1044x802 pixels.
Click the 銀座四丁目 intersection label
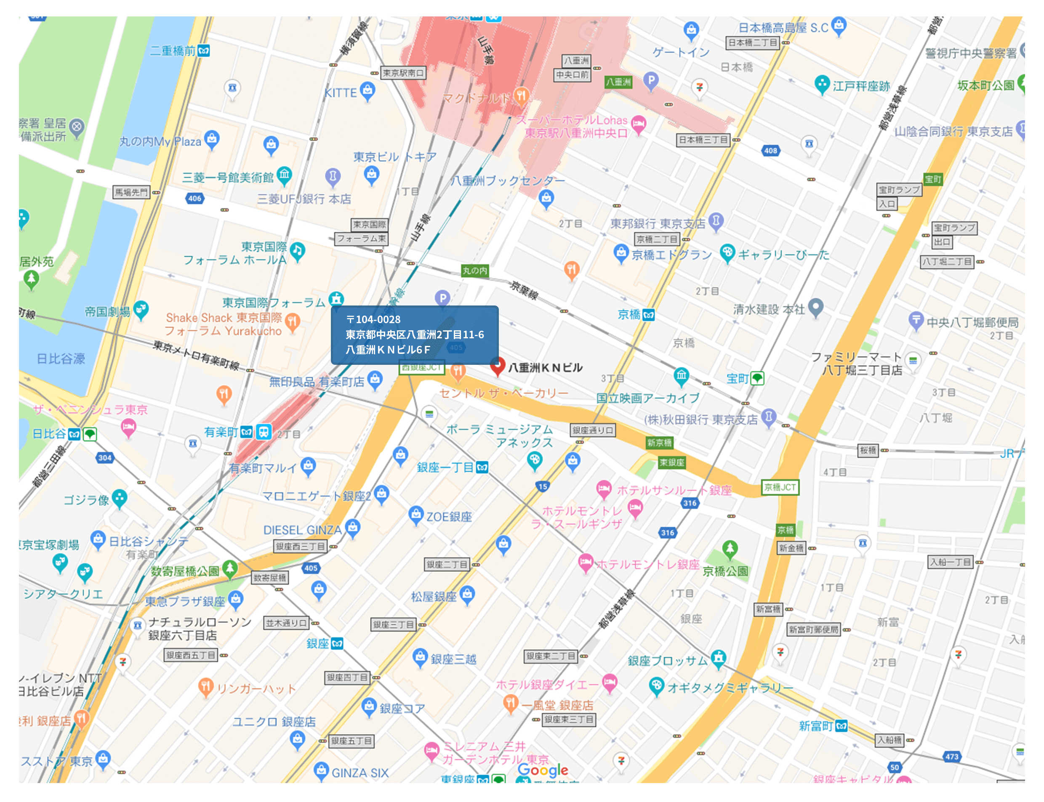347,677
